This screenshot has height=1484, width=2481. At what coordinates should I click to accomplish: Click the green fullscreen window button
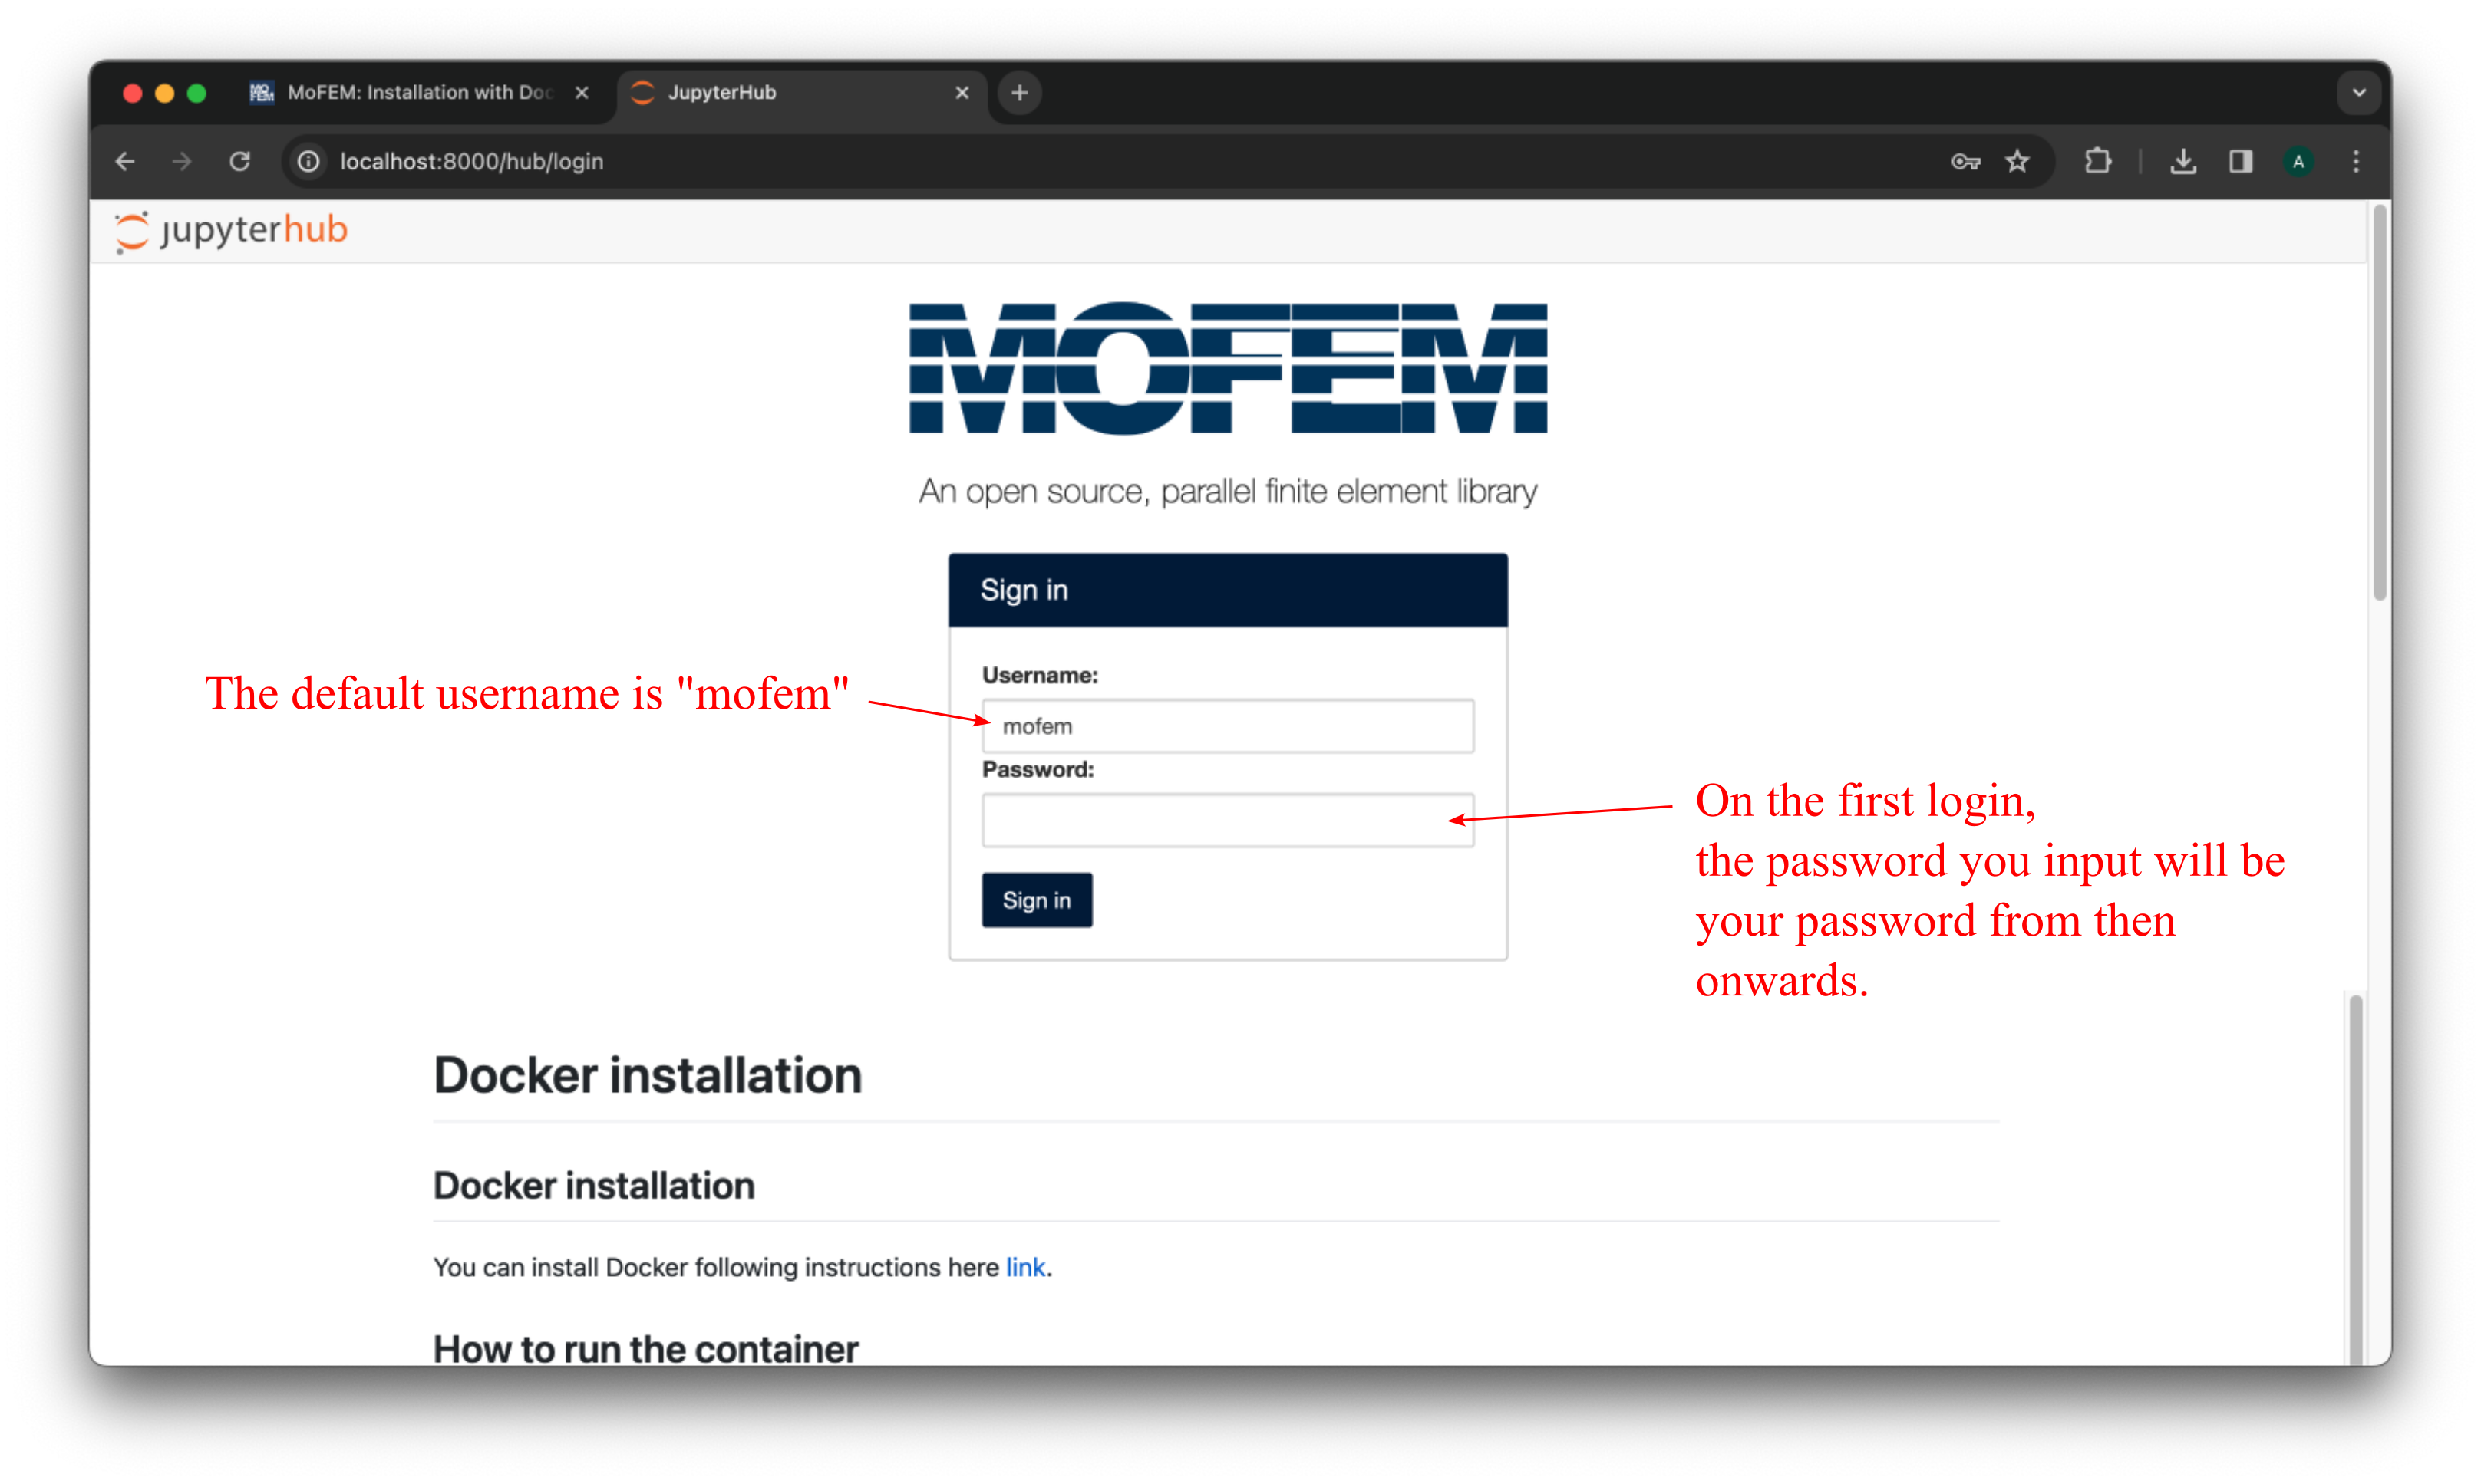click(197, 93)
